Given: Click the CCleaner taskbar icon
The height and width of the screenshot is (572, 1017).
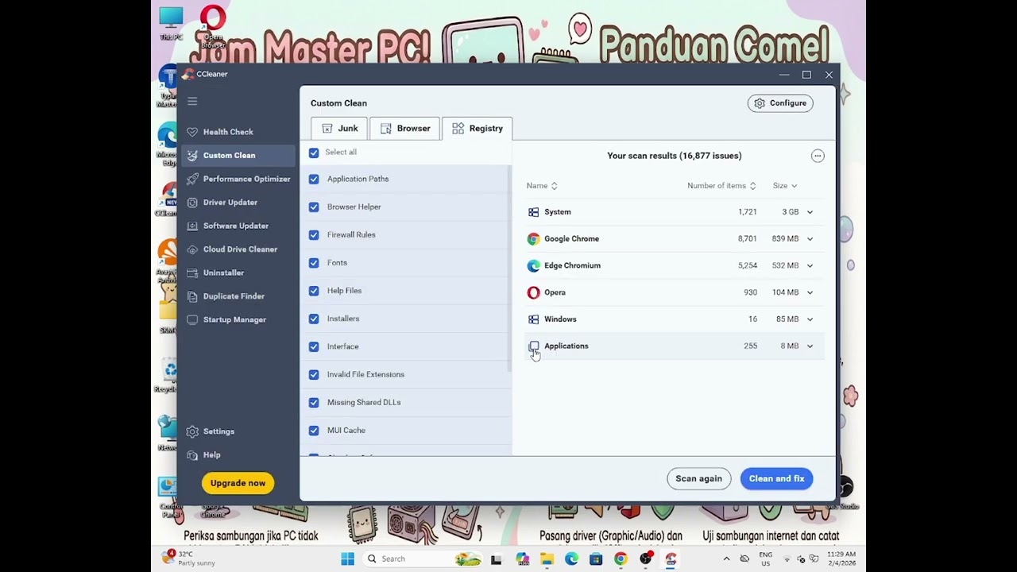Looking at the screenshot, I should [x=671, y=559].
